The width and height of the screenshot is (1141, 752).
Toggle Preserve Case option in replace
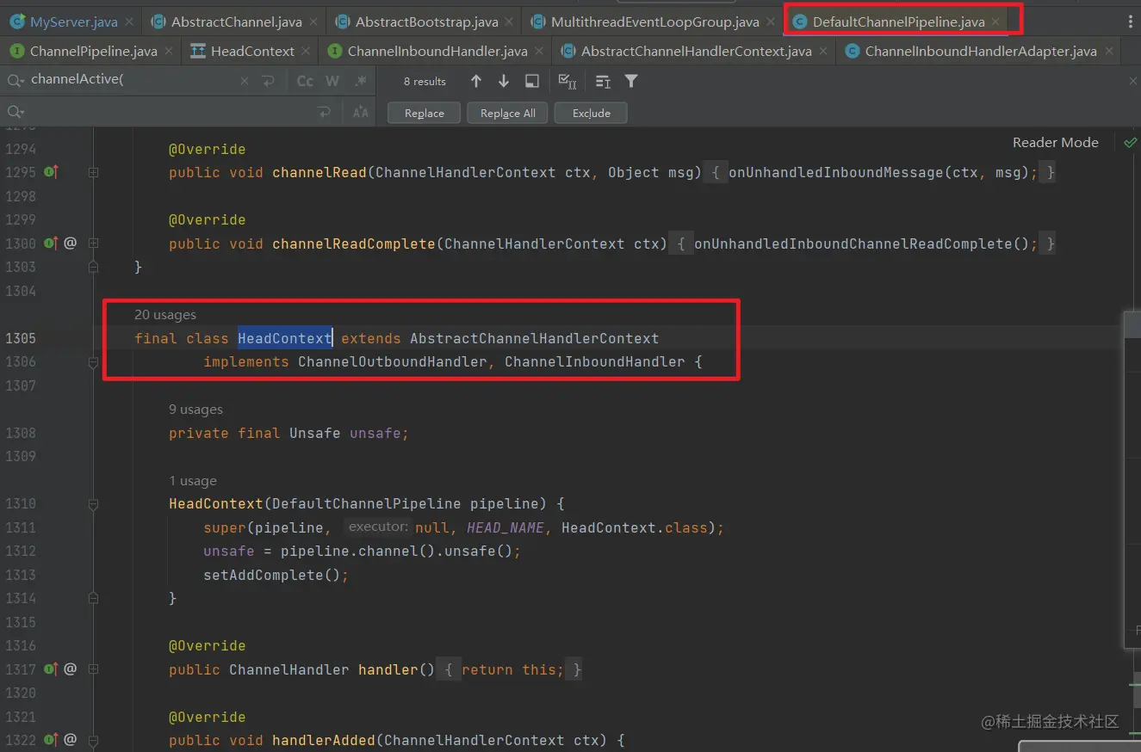[x=360, y=112]
